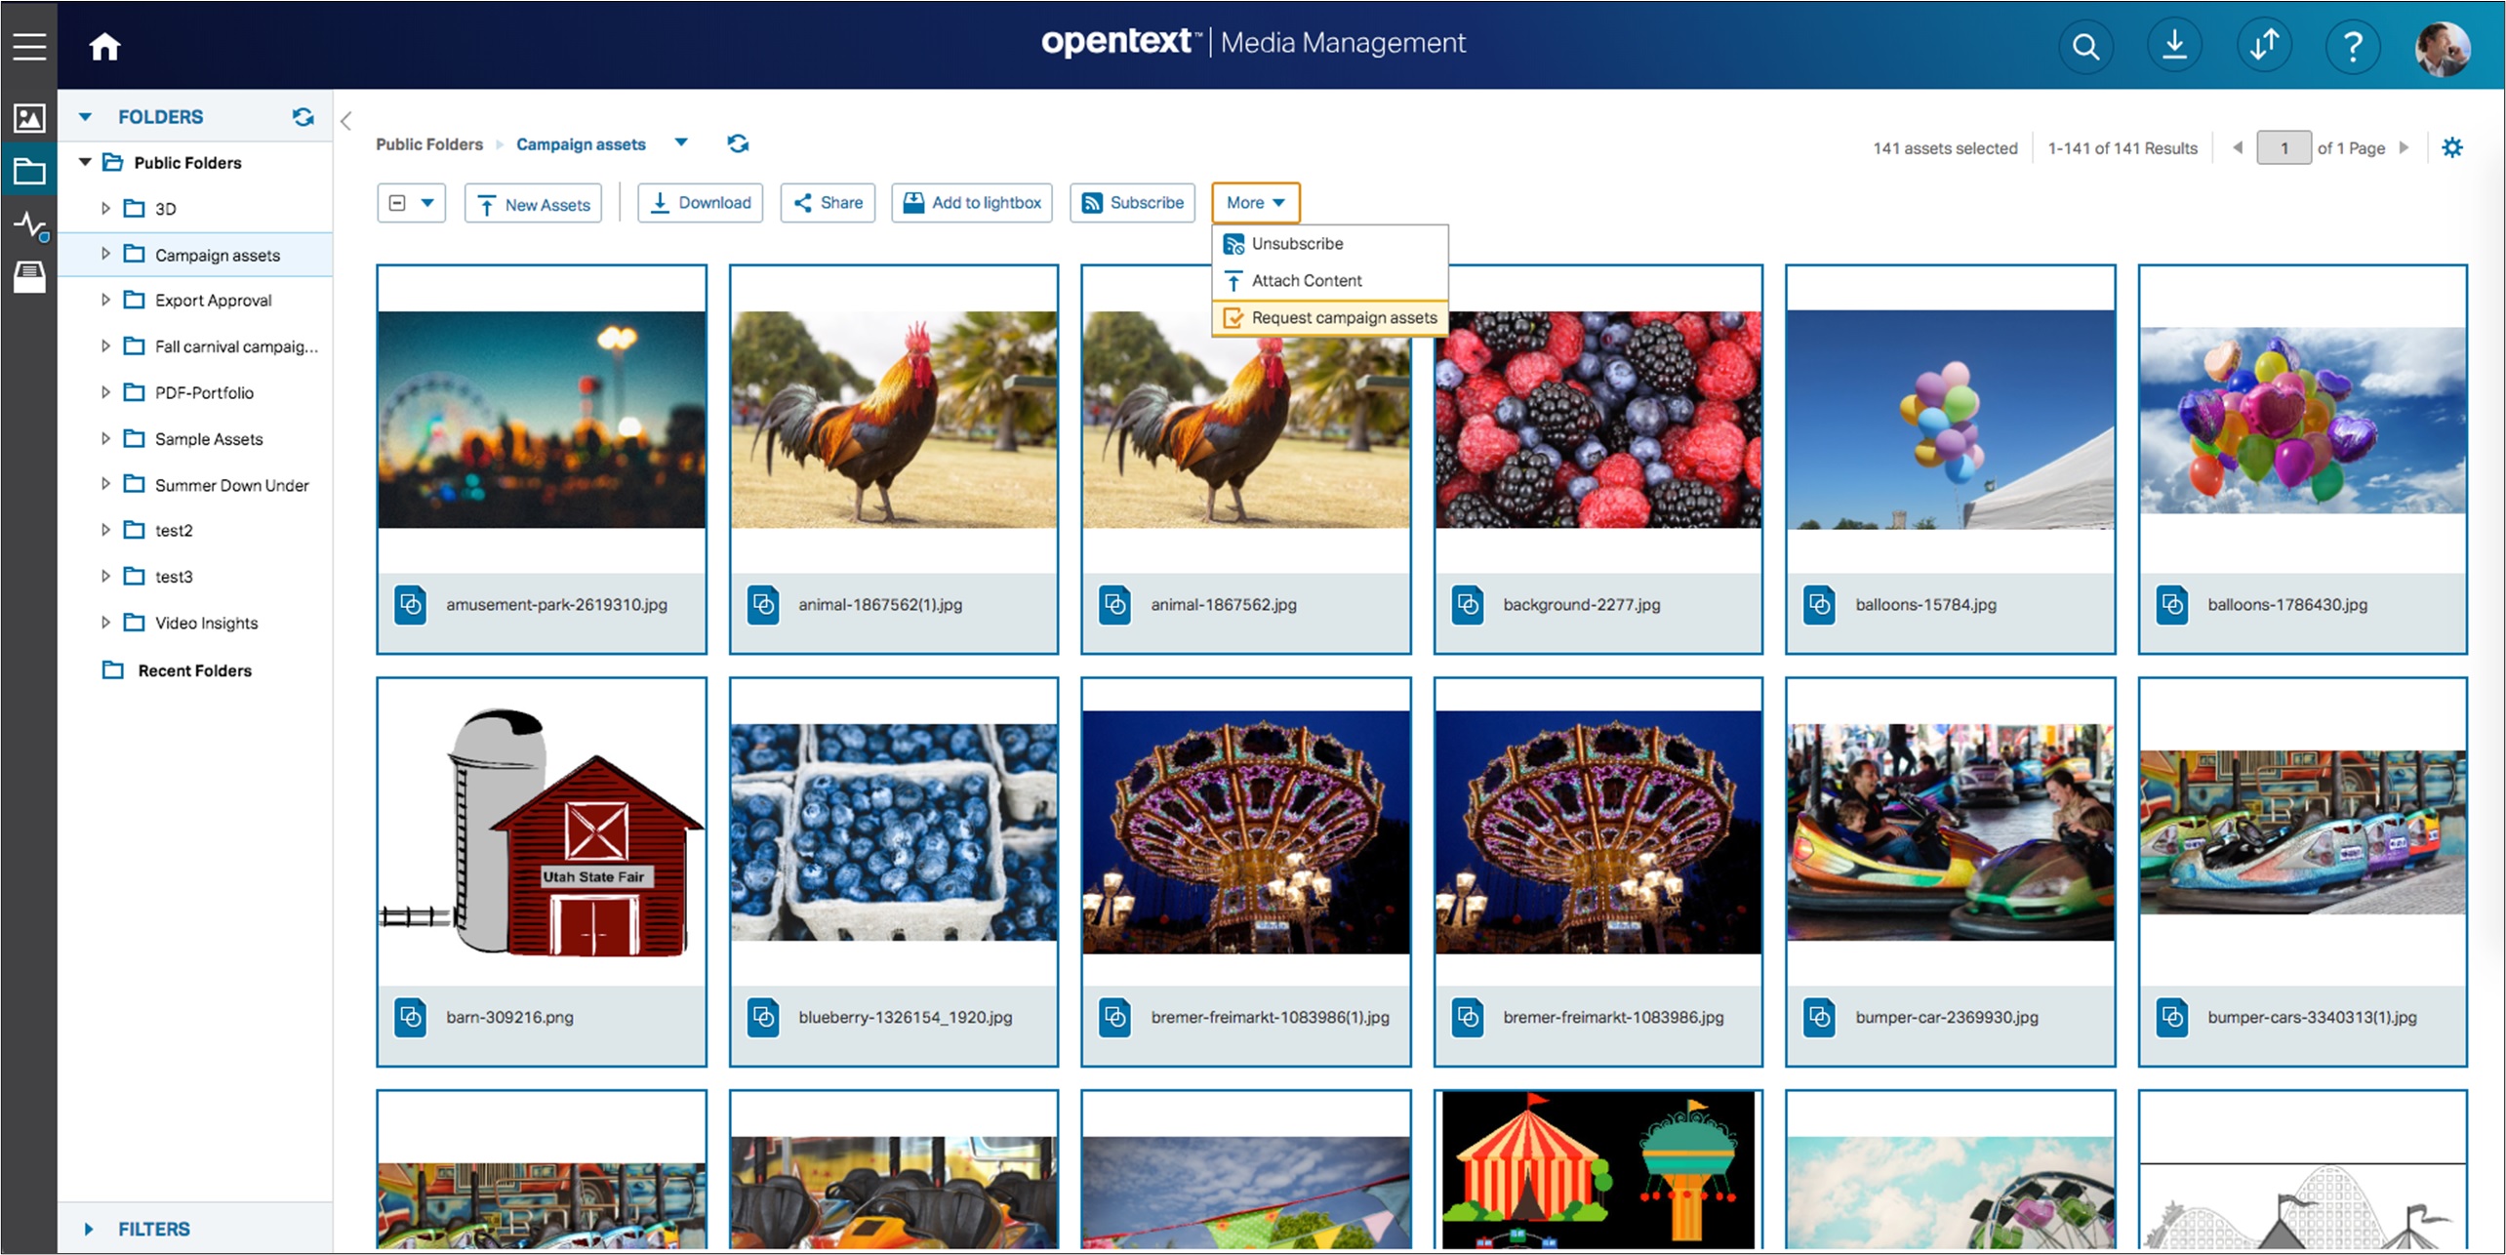2506x1255 pixels.
Task: Open the barn-309216.png thumbnail
Action: pyautogui.click(x=542, y=832)
